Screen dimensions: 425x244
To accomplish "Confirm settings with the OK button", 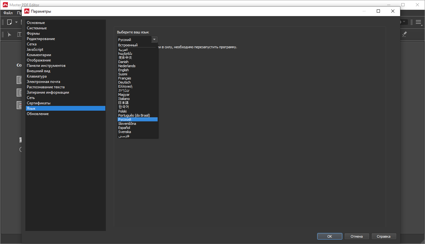I will 329,236.
